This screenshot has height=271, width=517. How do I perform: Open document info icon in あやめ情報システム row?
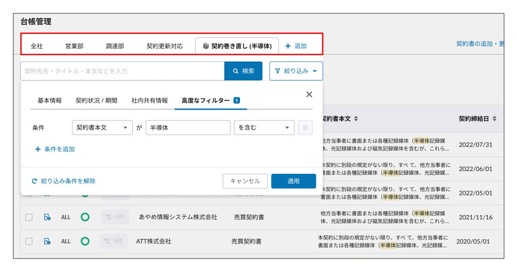click(x=47, y=217)
